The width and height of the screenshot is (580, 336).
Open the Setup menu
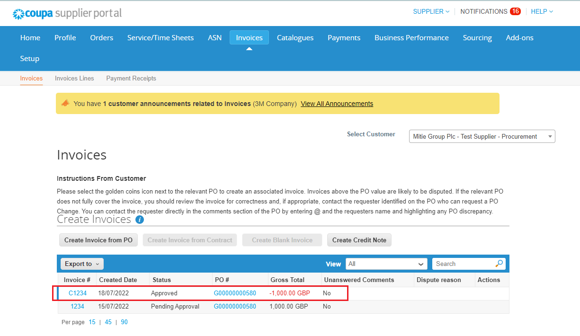tap(29, 59)
